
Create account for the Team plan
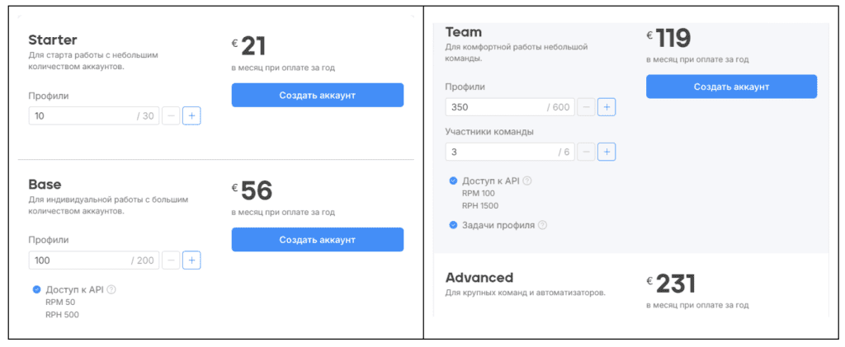(731, 87)
